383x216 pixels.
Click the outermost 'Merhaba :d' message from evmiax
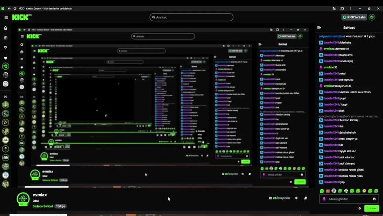point(334,49)
